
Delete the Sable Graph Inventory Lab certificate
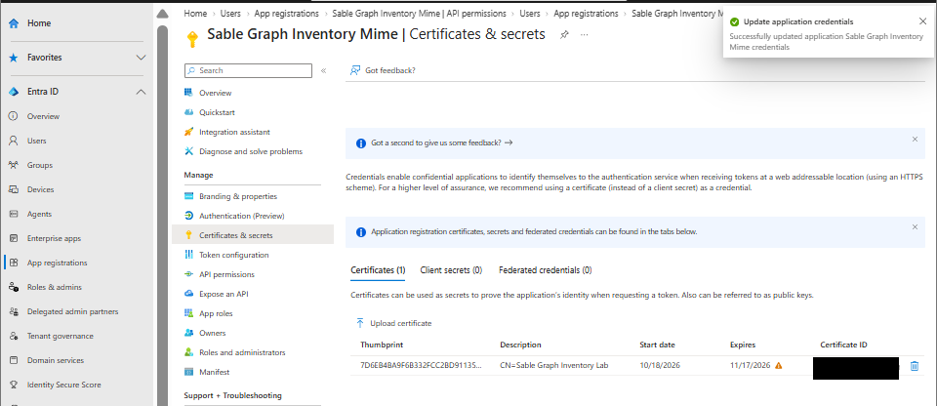pyautogui.click(x=915, y=365)
